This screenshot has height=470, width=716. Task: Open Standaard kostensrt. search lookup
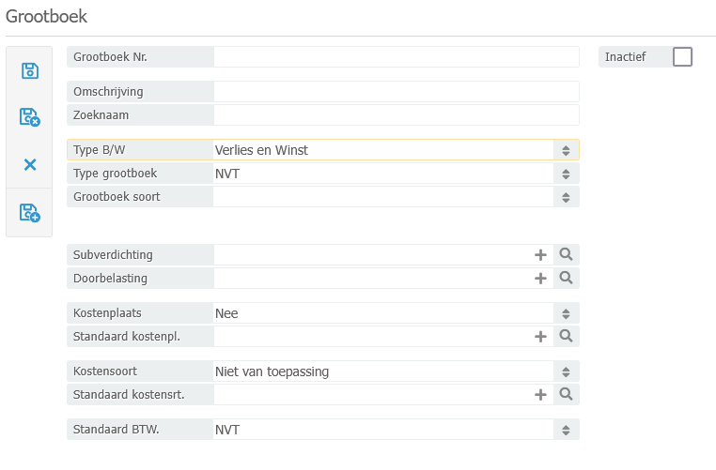tap(566, 395)
